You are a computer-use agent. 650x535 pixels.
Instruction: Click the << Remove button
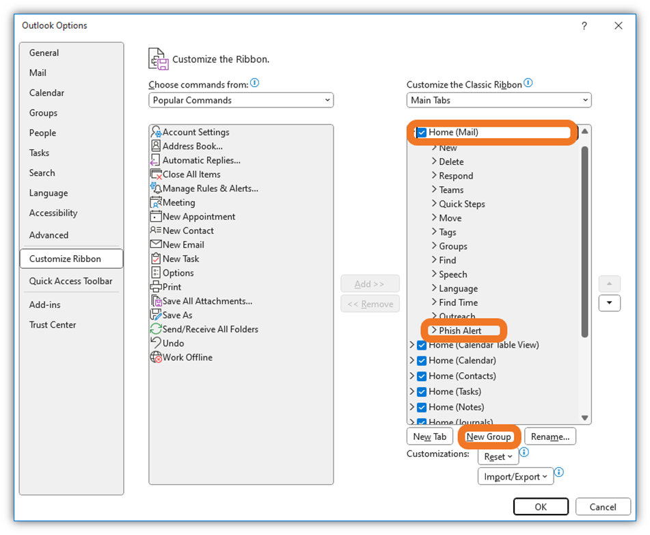(370, 304)
